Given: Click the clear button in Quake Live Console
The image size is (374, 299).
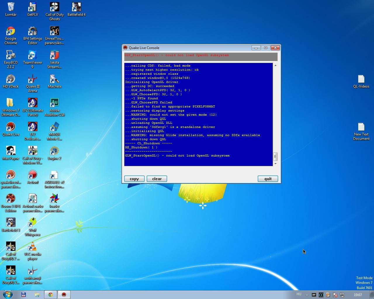Looking at the screenshot, I should click(x=157, y=179).
